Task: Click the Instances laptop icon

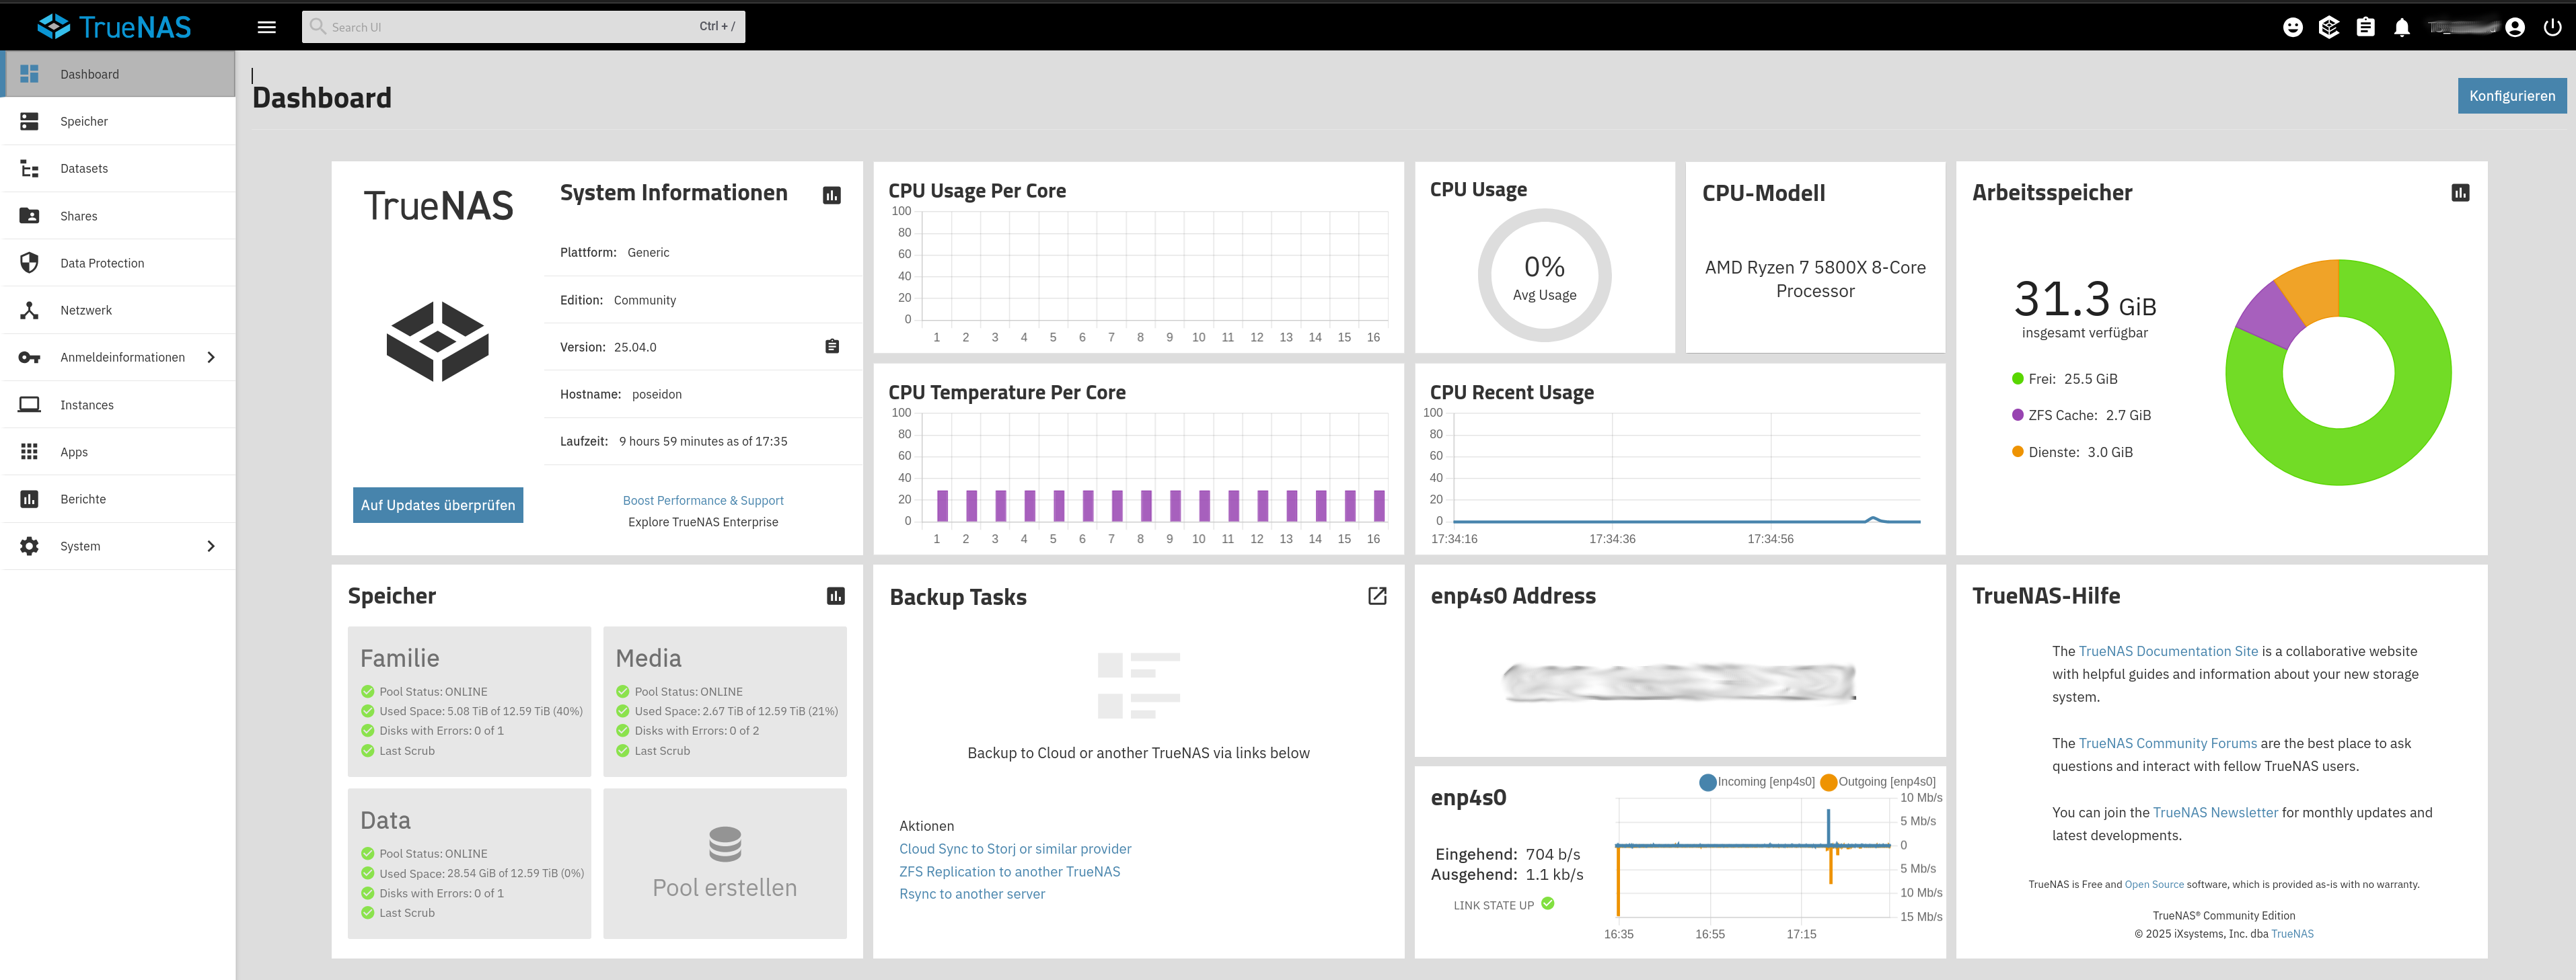Action: tap(29, 405)
